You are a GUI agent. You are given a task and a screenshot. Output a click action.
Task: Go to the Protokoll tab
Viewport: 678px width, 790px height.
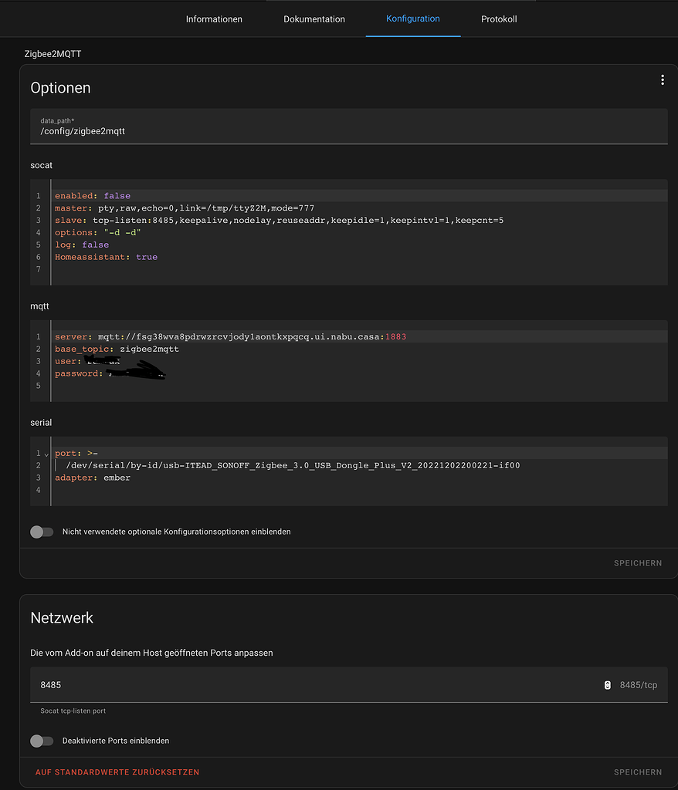(x=499, y=19)
